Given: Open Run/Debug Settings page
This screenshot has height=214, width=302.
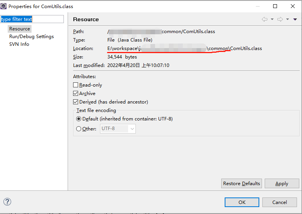Looking at the screenshot, I should [x=32, y=37].
